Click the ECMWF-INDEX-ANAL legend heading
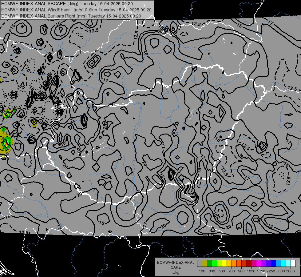This screenshot has height=277, width=301. [x=176, y=263]
